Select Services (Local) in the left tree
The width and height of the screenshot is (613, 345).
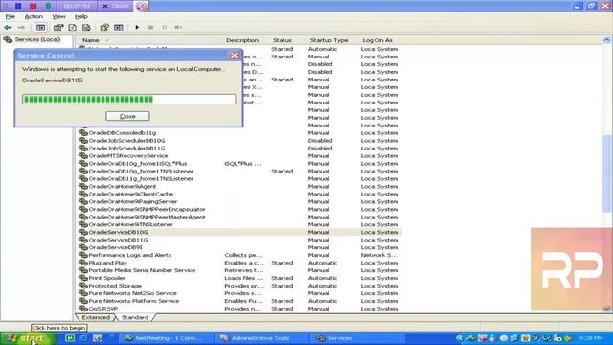pyautogui.click(x=33, y=39)
